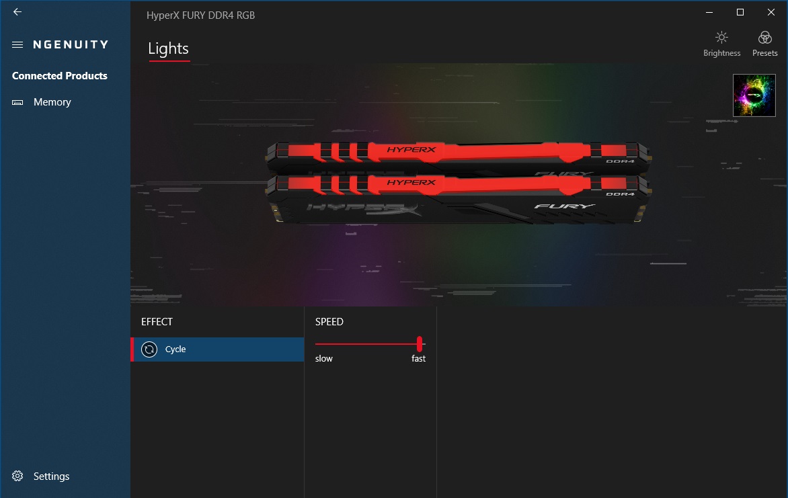
Task: Open the Brightness sun icon
Action: click(721, 38)
